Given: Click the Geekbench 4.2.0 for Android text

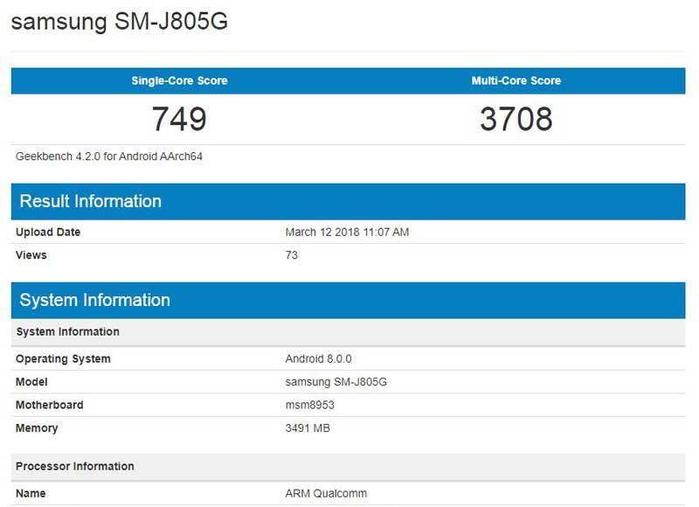Looking at the screenshot, I should pos(109,156).
